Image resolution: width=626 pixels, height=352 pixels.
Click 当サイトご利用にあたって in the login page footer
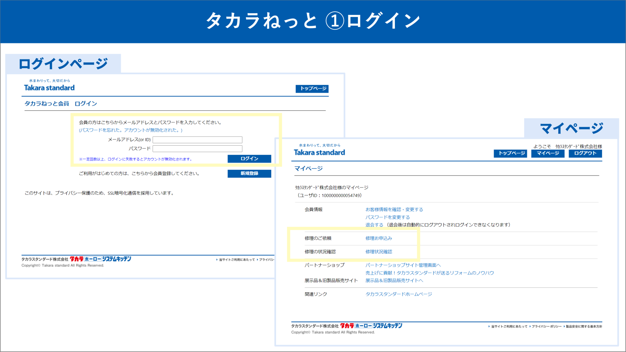[x=237, y=260]
